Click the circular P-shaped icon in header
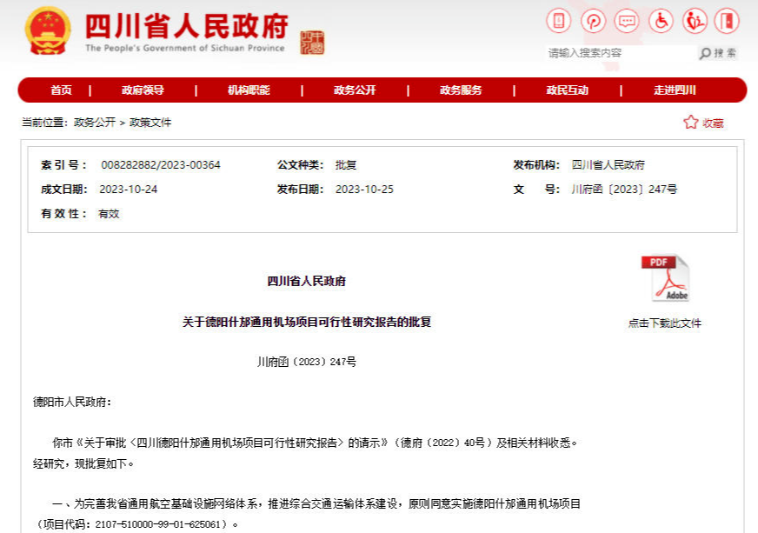Viewport: 758px width, 533px height. pos(593,21)
